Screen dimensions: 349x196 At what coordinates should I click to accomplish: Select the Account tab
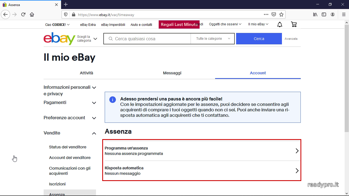click(x=258, y=73)
